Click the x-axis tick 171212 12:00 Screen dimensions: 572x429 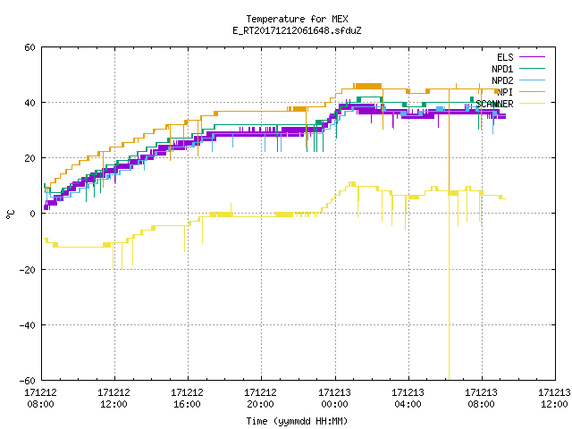pos(114,399)
